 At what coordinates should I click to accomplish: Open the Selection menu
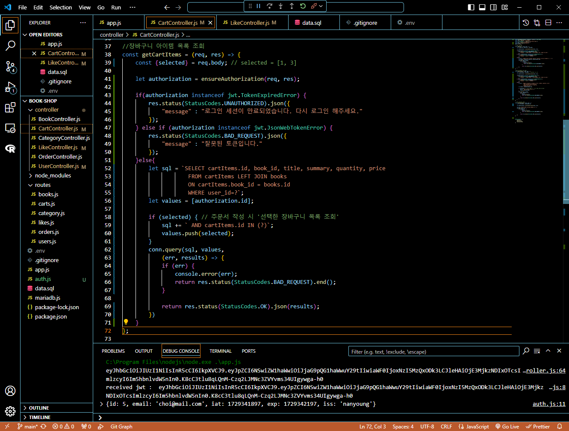(61, 7)
